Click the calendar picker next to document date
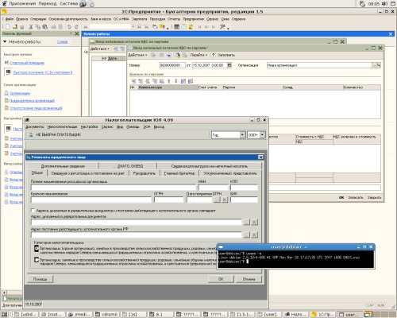 point(229,65)
